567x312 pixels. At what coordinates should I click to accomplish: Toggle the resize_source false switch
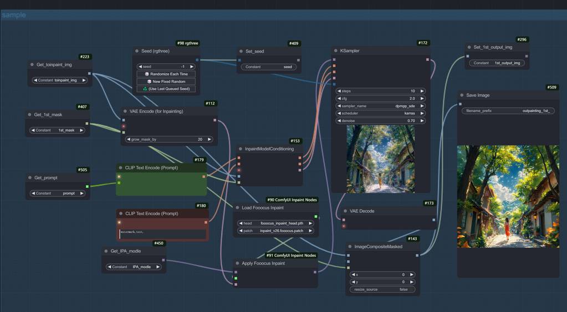(382, 290)
